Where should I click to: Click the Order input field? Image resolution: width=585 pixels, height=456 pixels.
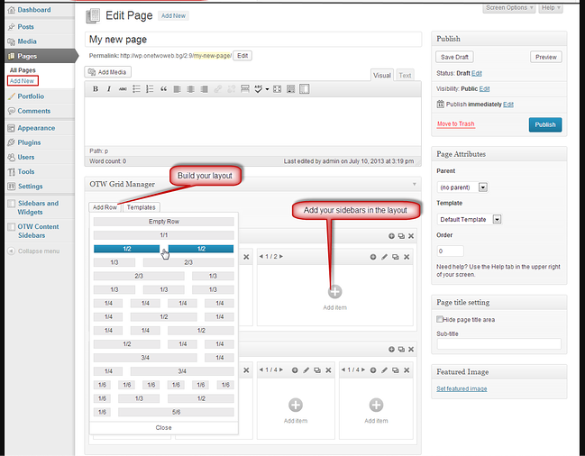(x=451, y=251)
